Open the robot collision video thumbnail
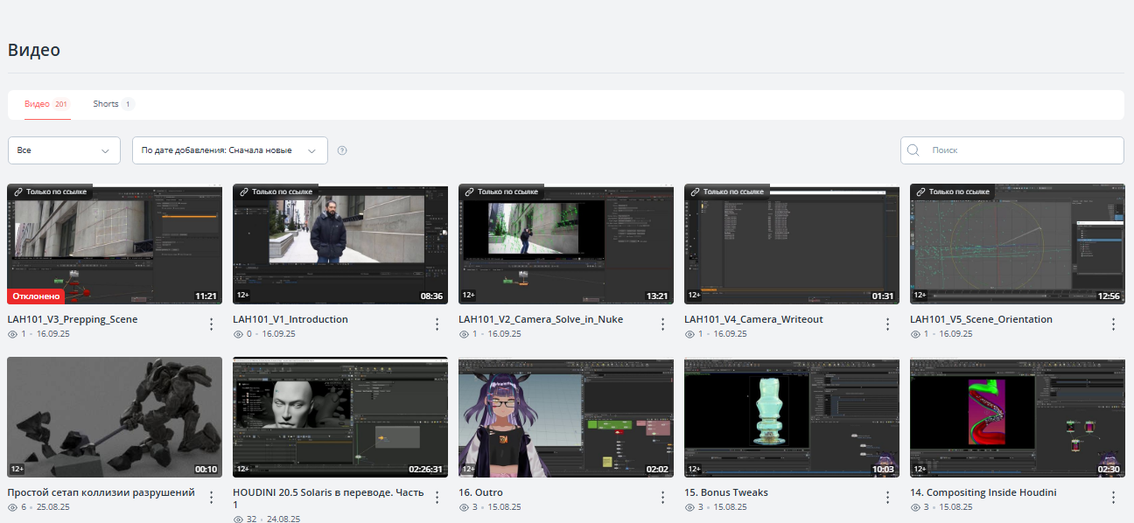Screen dimensions: 1134x523 (x=115, y=417)
